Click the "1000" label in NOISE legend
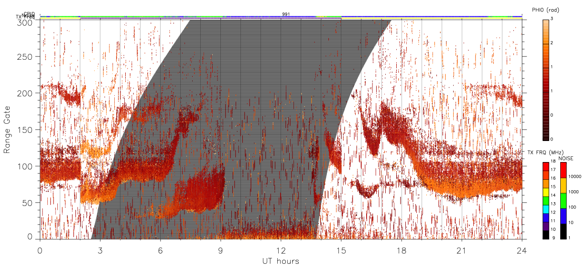 (x=574, y=192)
